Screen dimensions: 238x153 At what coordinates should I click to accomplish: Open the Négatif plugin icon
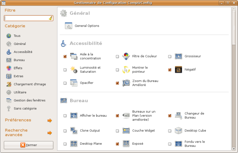(x=178, y=70)
